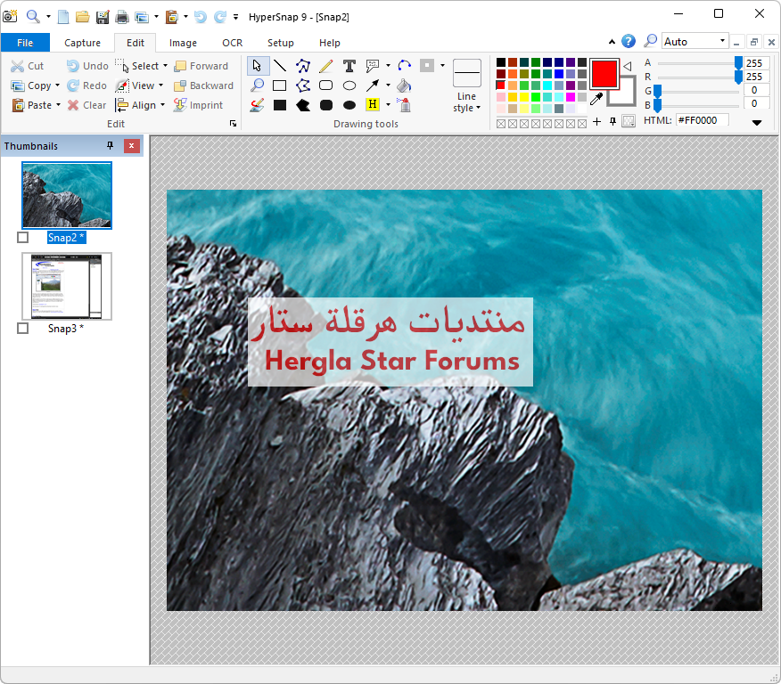Expand the View dropdown menu

point(160,85)
